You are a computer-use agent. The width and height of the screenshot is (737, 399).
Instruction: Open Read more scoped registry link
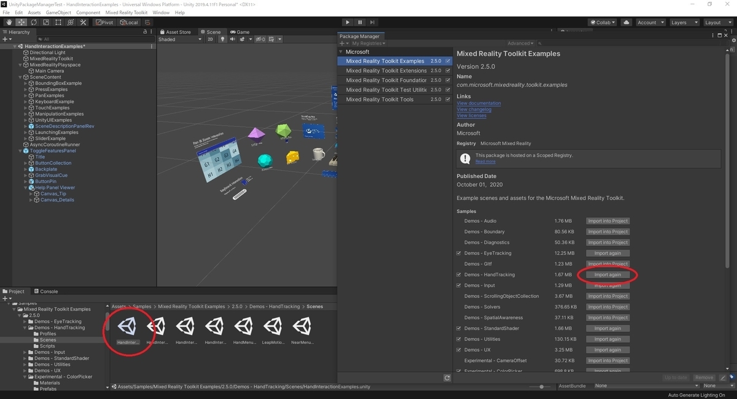[x=485, y=161]
